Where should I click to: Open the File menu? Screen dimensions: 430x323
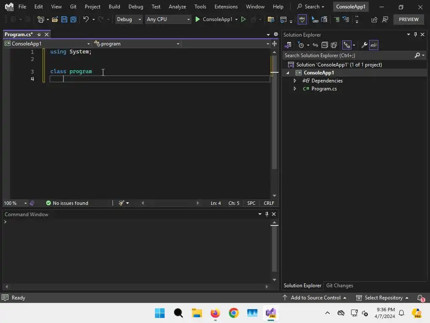pos(22,7)
